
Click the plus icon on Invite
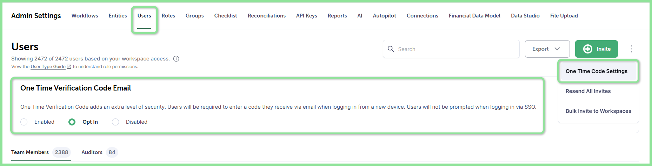[587, 49]
